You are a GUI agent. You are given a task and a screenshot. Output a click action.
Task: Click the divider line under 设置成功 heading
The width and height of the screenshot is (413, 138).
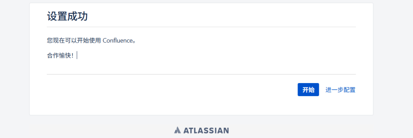click(x=201, y=27)
